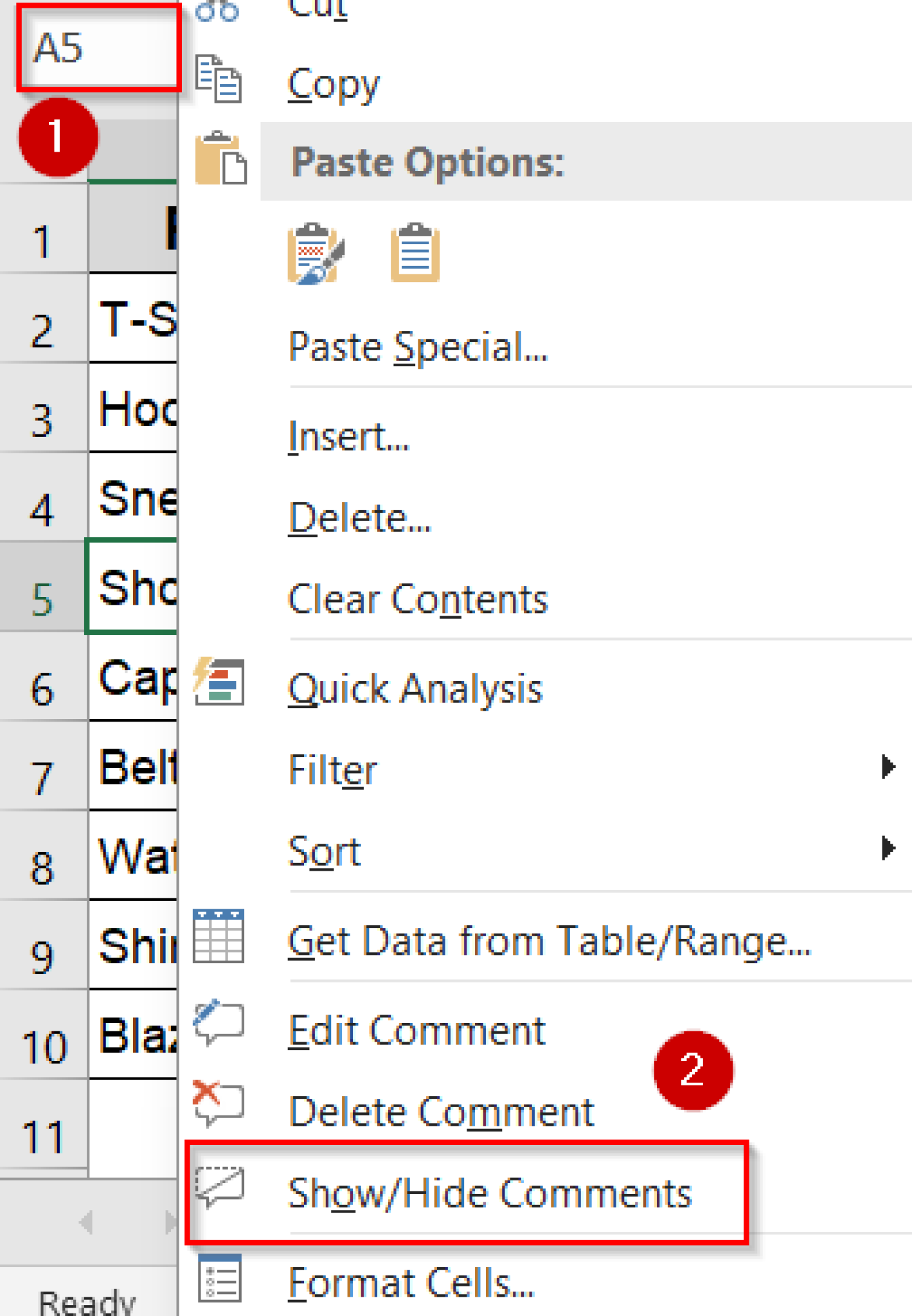Click the Paste Options clipboard icon
The height and width of the screenshot is (1316, 912).
click(x=220, y=162)
